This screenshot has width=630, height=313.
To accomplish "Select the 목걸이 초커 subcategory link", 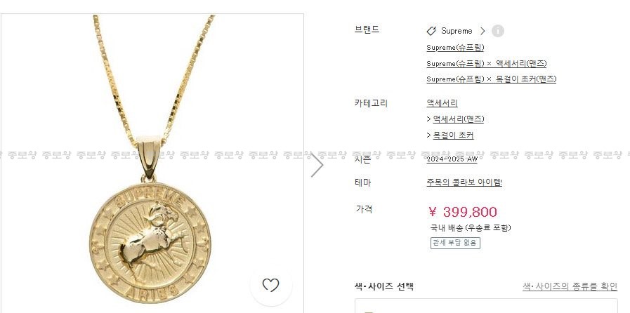I will (453, 135).
